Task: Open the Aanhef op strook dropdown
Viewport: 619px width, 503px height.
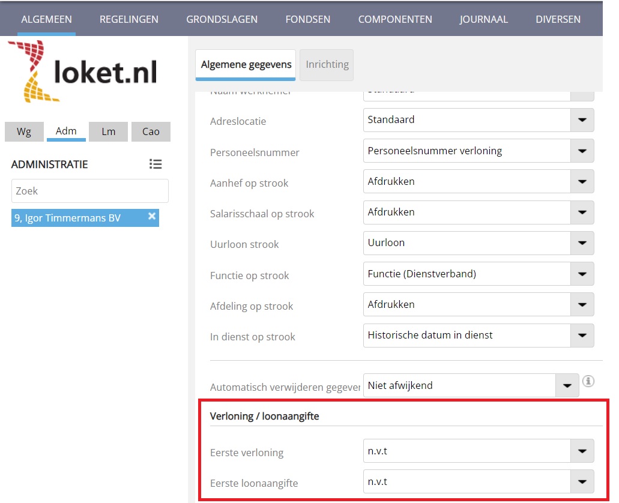Action: (581, 181)
